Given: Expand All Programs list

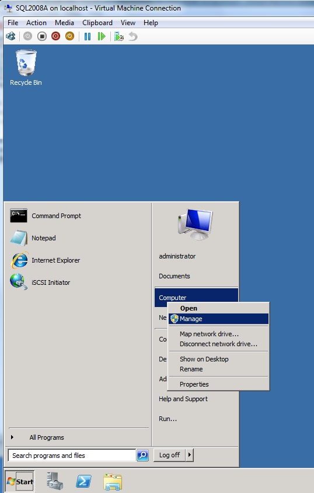Looking at the screenshot, I should 47,437.
